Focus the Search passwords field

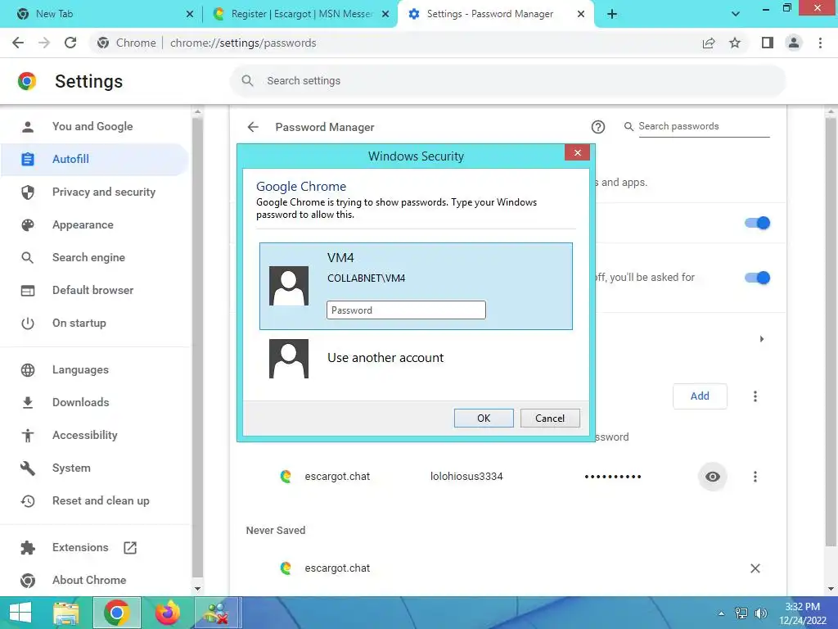coord(703,126)
